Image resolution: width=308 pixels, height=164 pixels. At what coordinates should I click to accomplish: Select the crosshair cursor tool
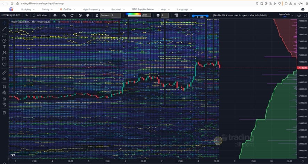pyautogui.click(x=4, y=23)
